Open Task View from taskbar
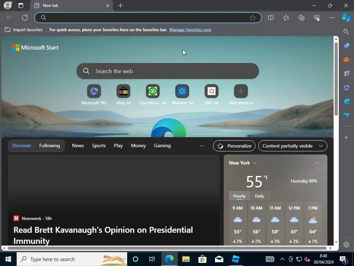The image size is (354, 266). 152,259
